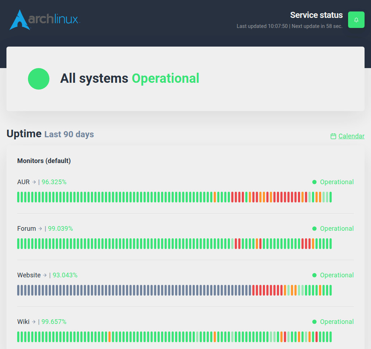Screen dimensions: 371x349
Task: Click the Forum uptime value 99.039%
Action: point(60,229)
